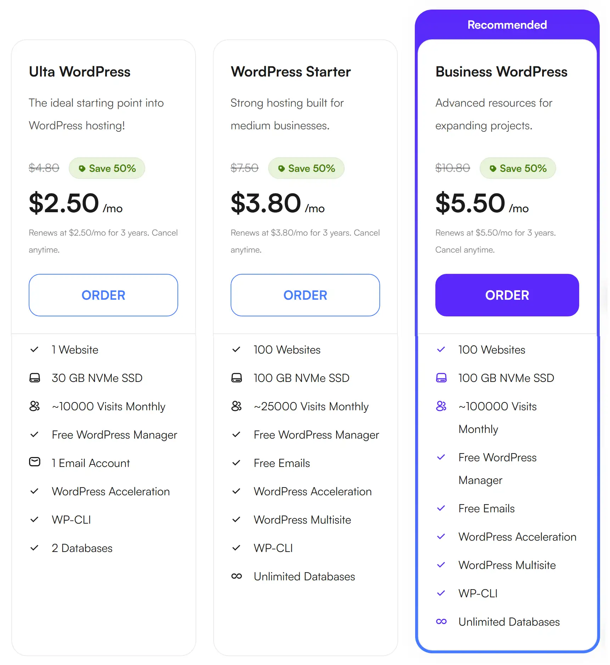Viewport: 610px width, 665px height.
Task: Click the Save 50% badge on Business WordPress
Action: 517,168
